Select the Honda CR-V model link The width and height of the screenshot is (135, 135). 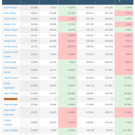(x=10, y=24)
